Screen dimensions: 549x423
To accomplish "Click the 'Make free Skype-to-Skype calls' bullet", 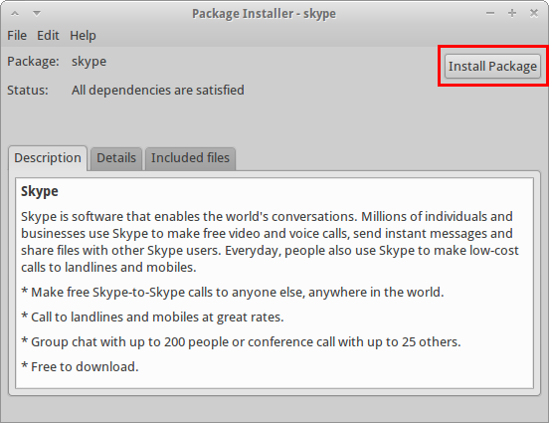I will (233, 292).
